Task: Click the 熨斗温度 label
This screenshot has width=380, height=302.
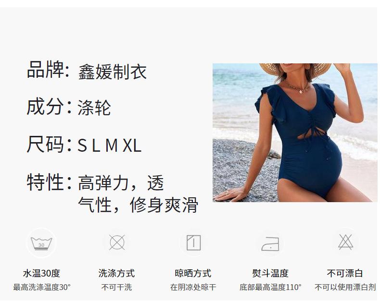Action: point(270,273)
